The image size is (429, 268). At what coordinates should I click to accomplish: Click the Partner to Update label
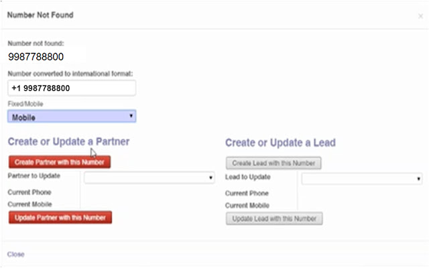34,176
